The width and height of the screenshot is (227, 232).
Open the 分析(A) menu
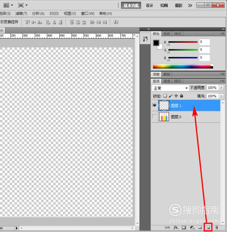[38, 14]
